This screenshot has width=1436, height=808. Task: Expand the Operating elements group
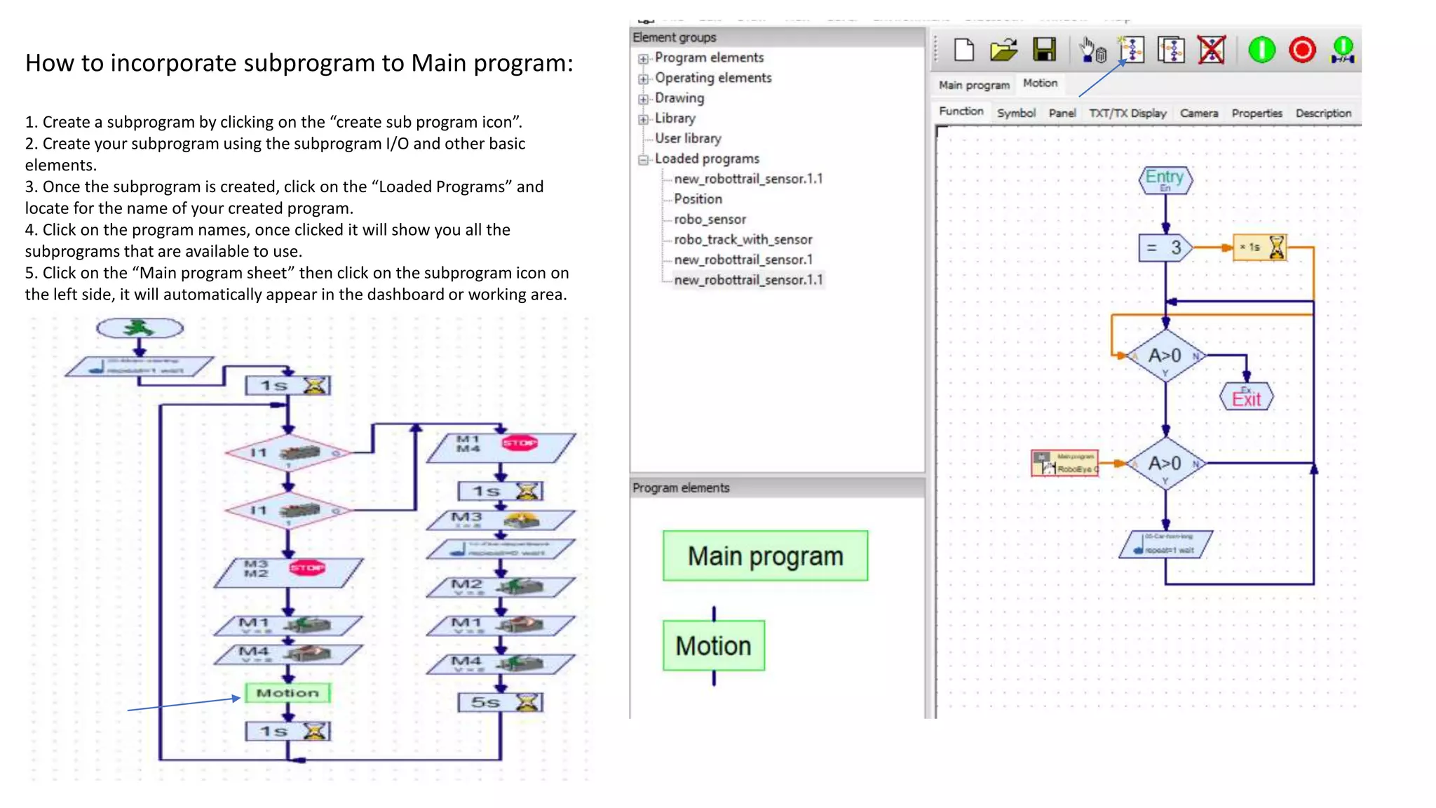tap(643, 79)
